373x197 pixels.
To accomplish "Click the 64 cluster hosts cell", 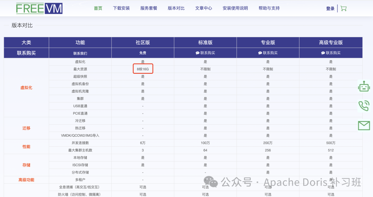I will pos(205,150).
